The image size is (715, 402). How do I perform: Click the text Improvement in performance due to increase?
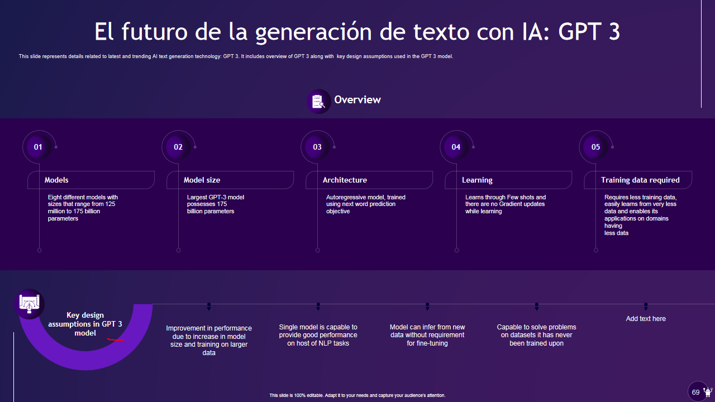pyautogui.click(x=209, y=340)
